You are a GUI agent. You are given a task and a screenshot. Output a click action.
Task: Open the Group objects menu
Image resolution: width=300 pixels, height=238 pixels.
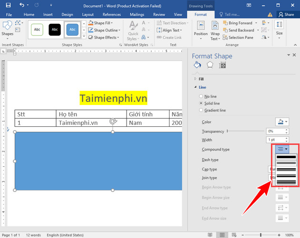pos(265,30)
